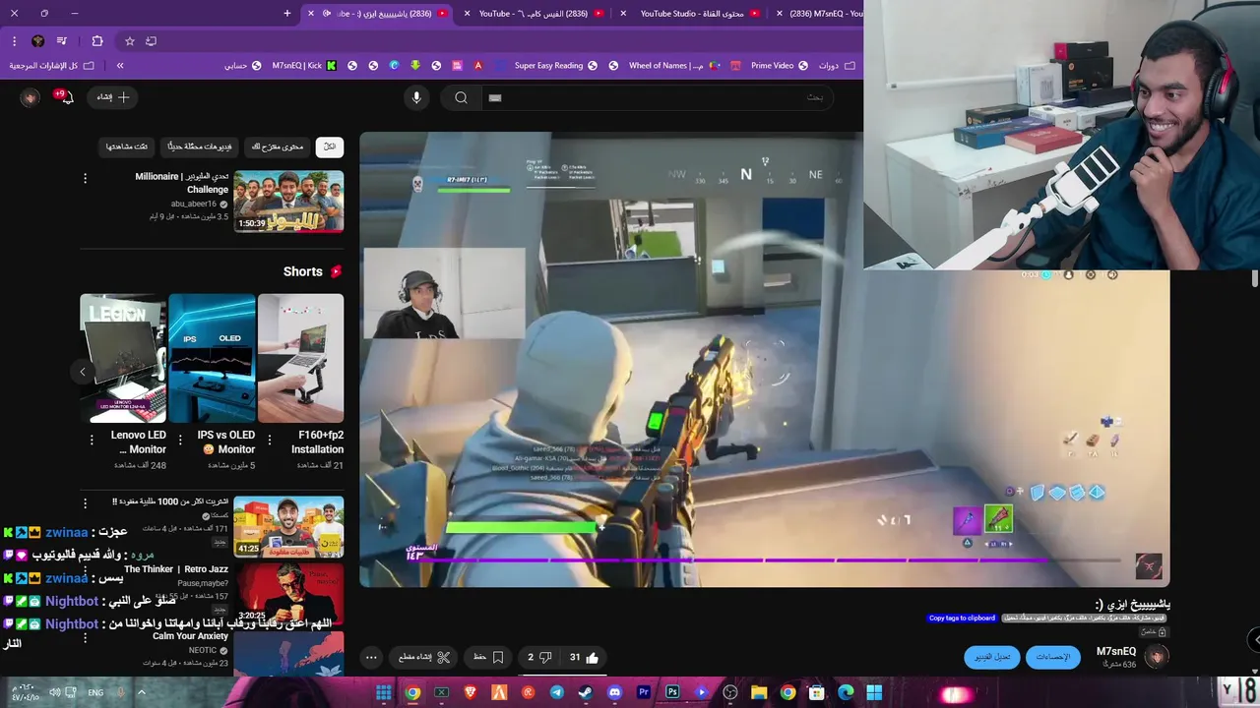Screen dimensions: 1260x708
Task: Open the Super Easy Reading bookmark
Action: click(x=556, y=66)
